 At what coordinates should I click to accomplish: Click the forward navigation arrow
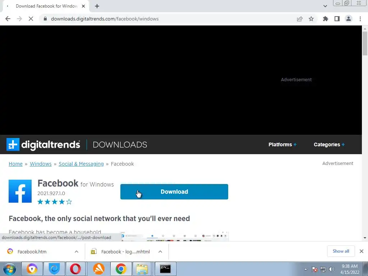pyautogui.click(x=19, y=19)
